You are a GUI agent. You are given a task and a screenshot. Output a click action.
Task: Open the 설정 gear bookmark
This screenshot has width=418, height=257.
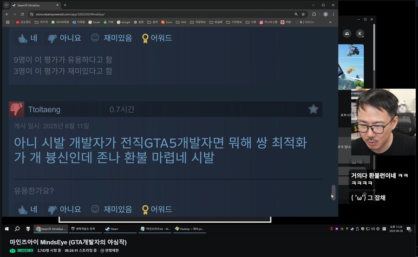(138, 22)
